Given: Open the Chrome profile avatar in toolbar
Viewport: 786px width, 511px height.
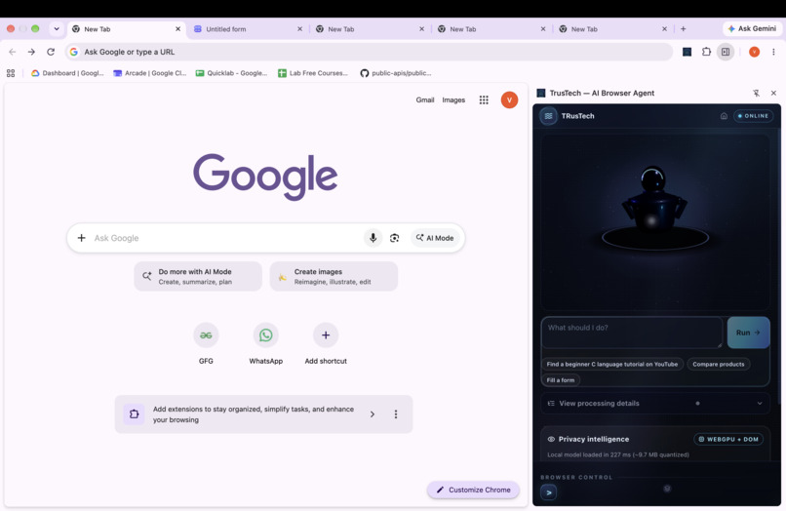Looking at the screenshot, I should point(754,52).
